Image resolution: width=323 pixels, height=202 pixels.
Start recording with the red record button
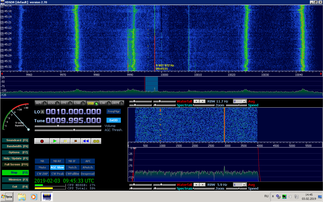coord(42,141)
